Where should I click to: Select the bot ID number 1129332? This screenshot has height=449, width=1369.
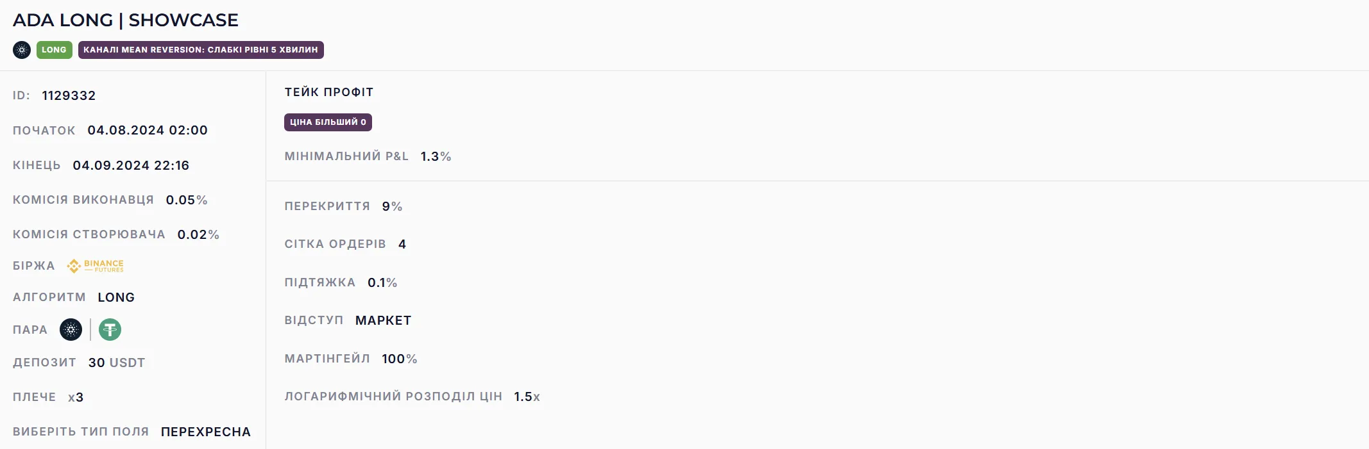click(x=69, y=95)
